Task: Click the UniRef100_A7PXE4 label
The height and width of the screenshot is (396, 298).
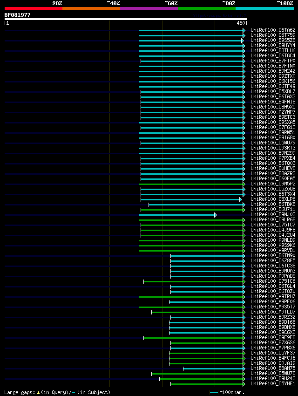Action: (273, 158)
